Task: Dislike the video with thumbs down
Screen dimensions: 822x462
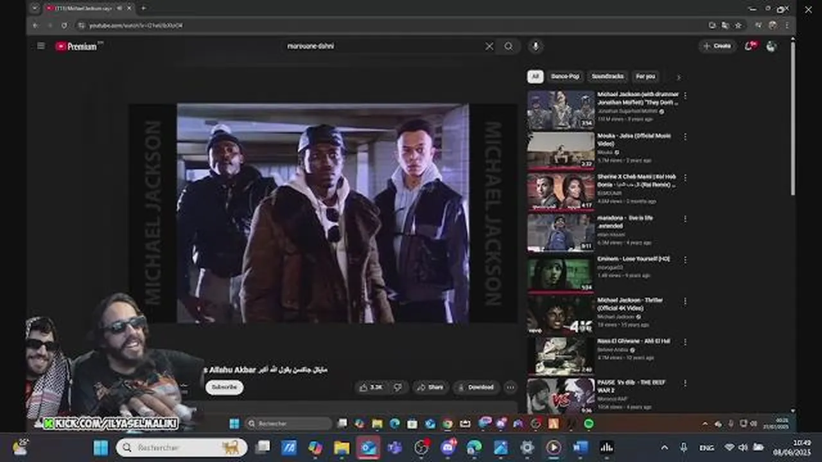Action: point(398,387)
